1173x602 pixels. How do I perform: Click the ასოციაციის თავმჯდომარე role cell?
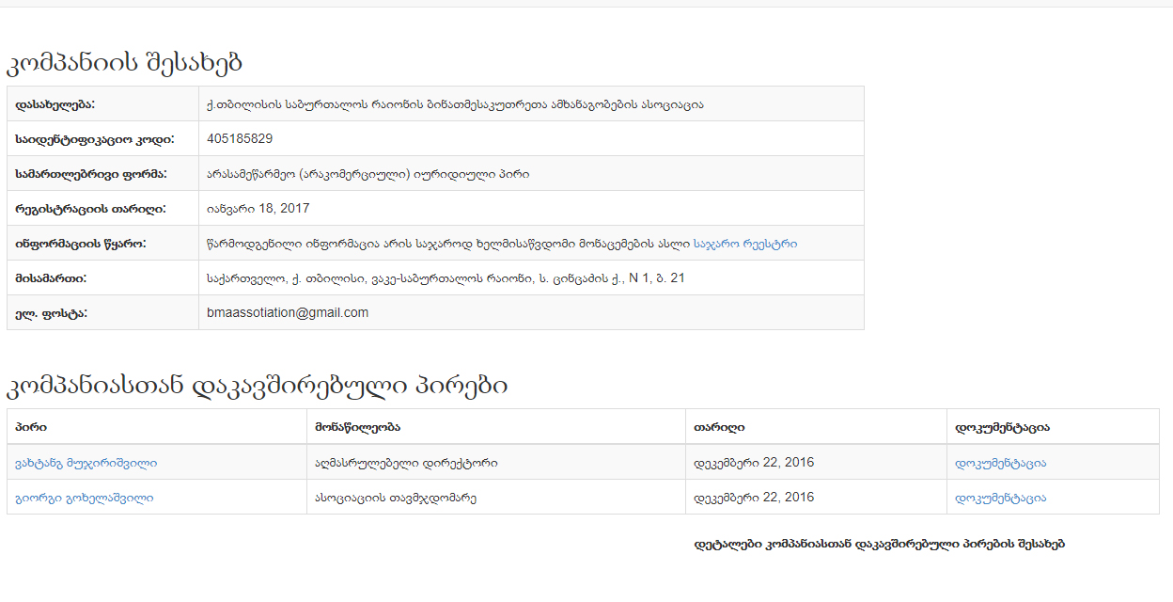pyautogui.click(x=396, y=498)
